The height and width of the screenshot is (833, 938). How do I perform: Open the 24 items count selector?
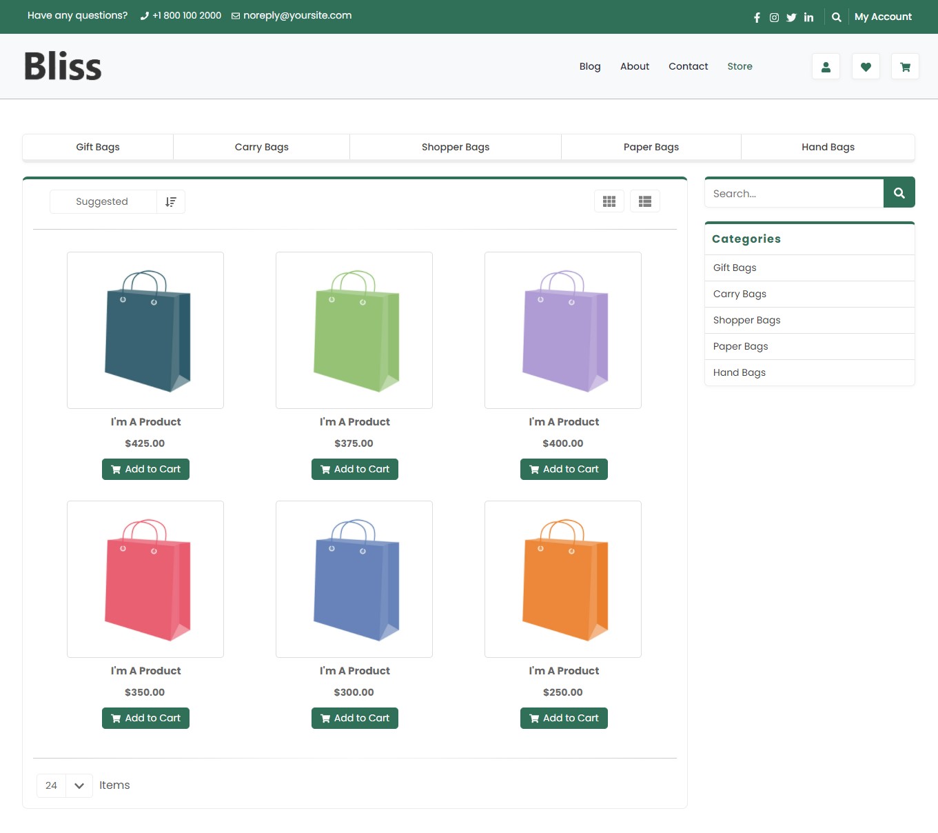(52, 785)
